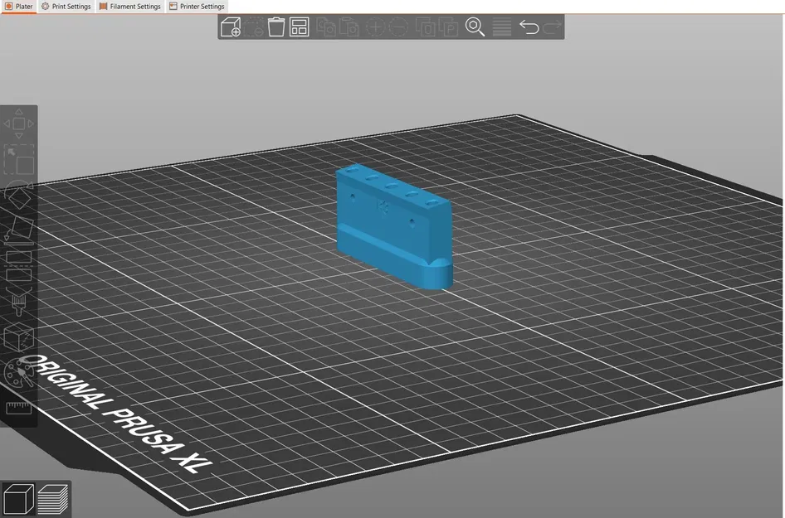Click the Redo arrow icon
Screen dimensions: 785x518
(552, 27)
